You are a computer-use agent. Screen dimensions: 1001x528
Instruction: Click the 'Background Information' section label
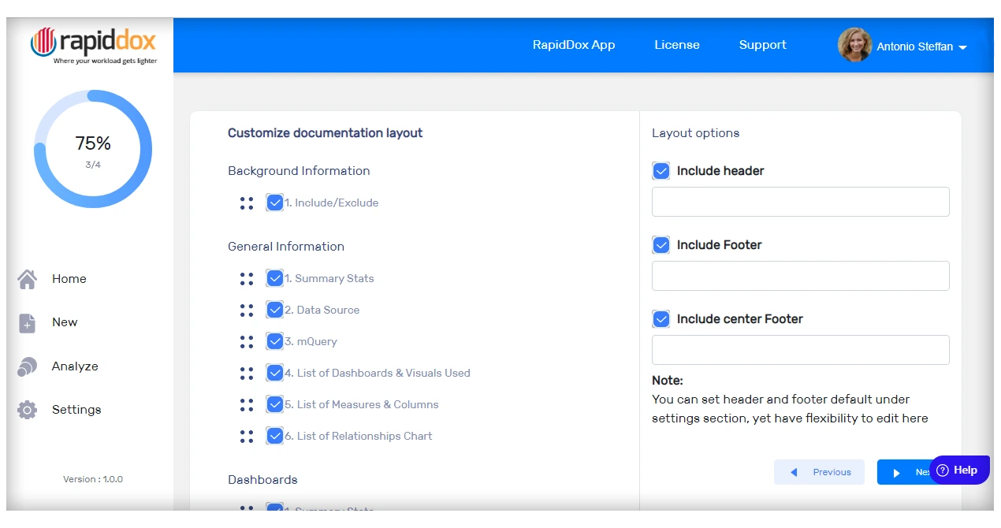299,171
